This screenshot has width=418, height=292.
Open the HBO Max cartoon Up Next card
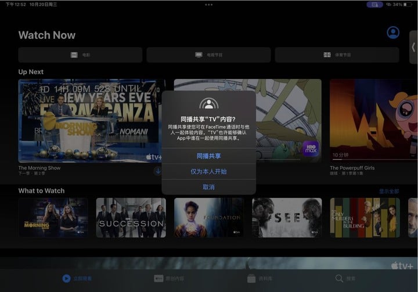pyautogui.click(x=289, y=121)
